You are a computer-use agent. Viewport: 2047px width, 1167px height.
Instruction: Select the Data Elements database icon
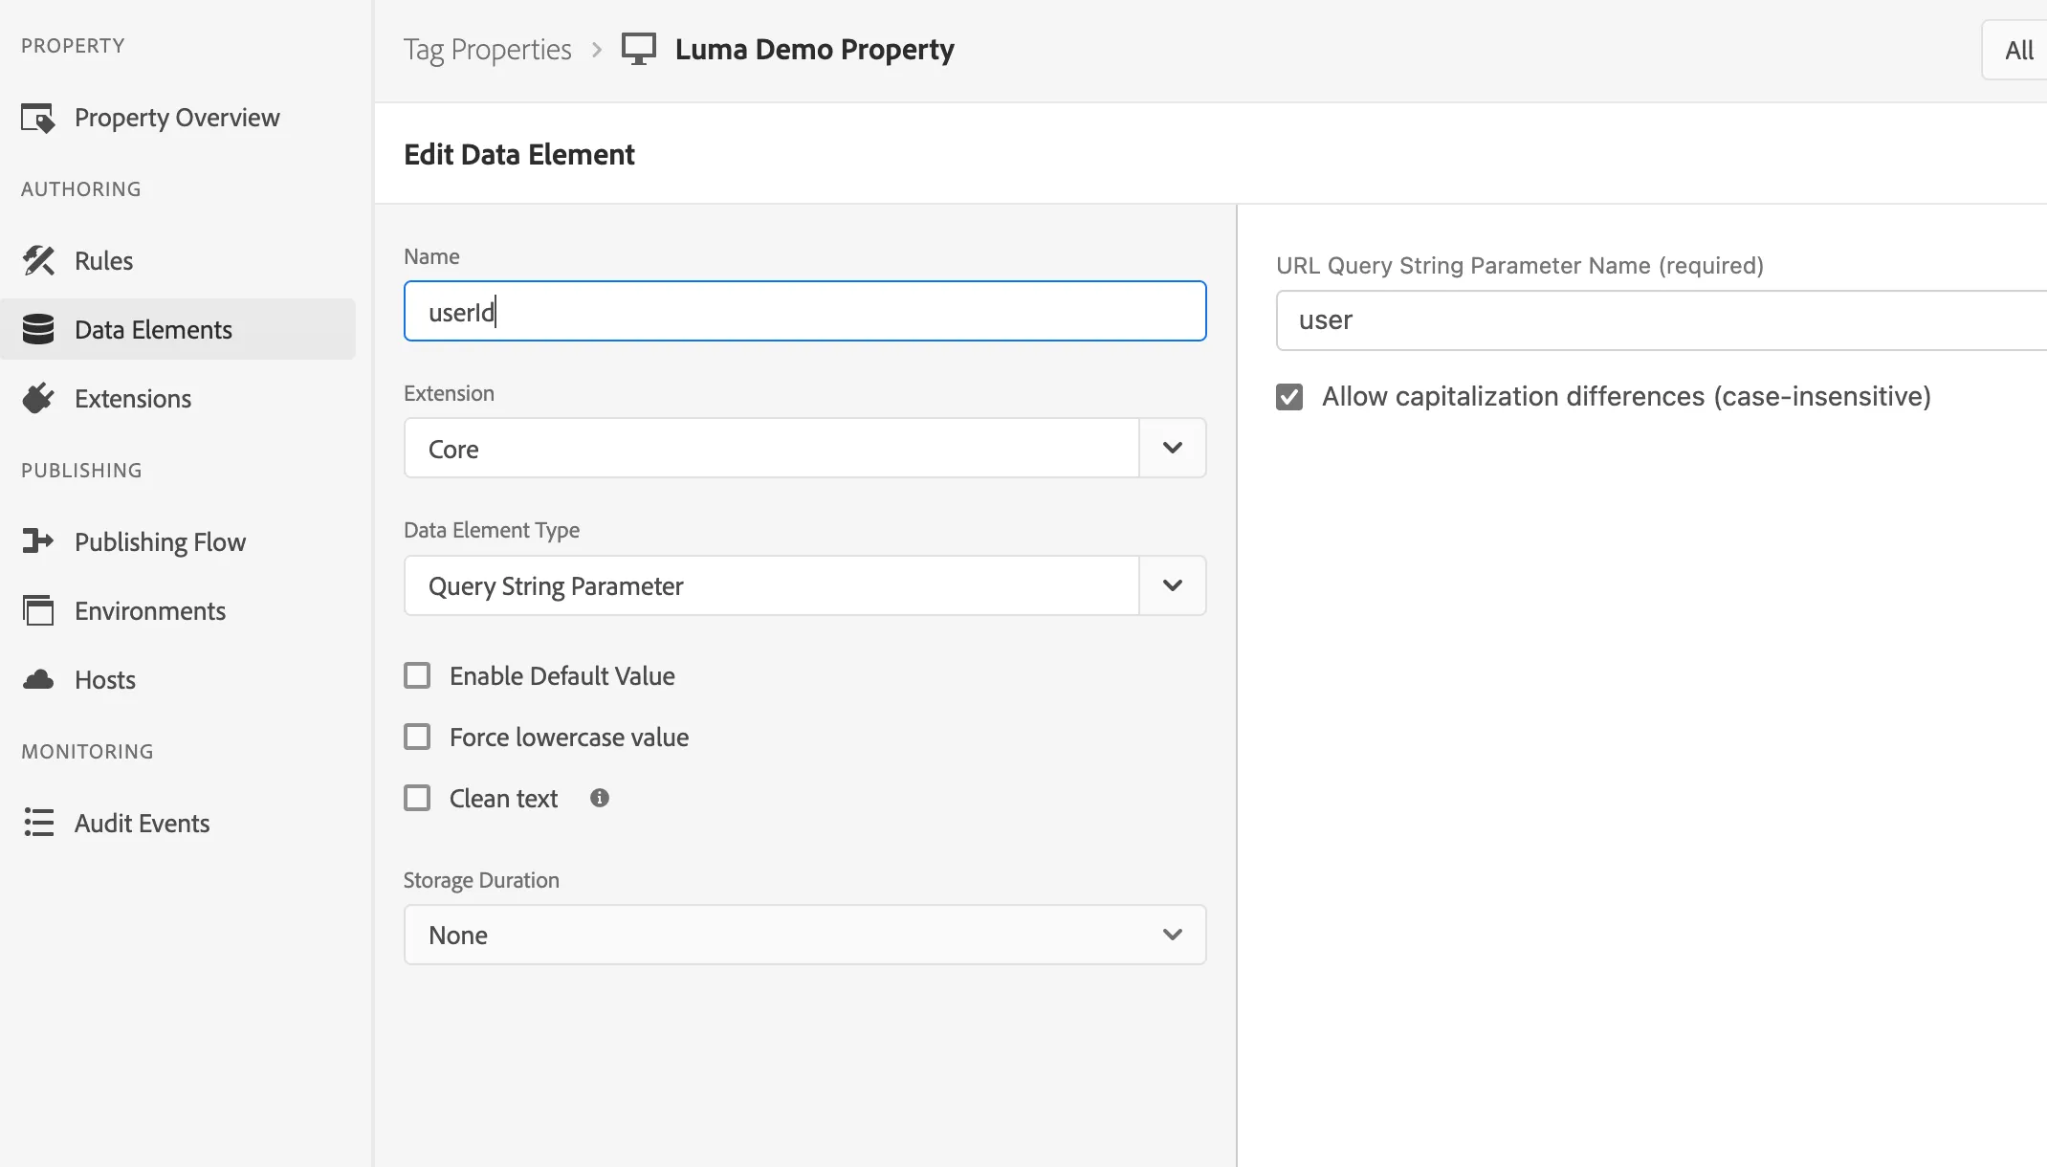pyautogui.click(x=38, y=329)
